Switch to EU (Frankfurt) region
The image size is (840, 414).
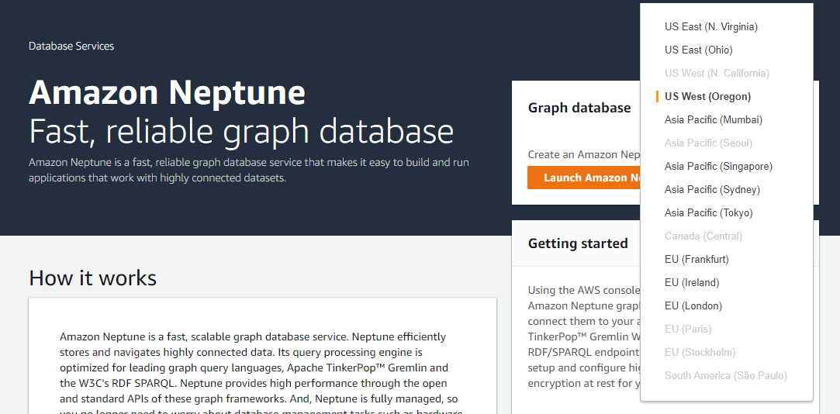click(697, 260)
